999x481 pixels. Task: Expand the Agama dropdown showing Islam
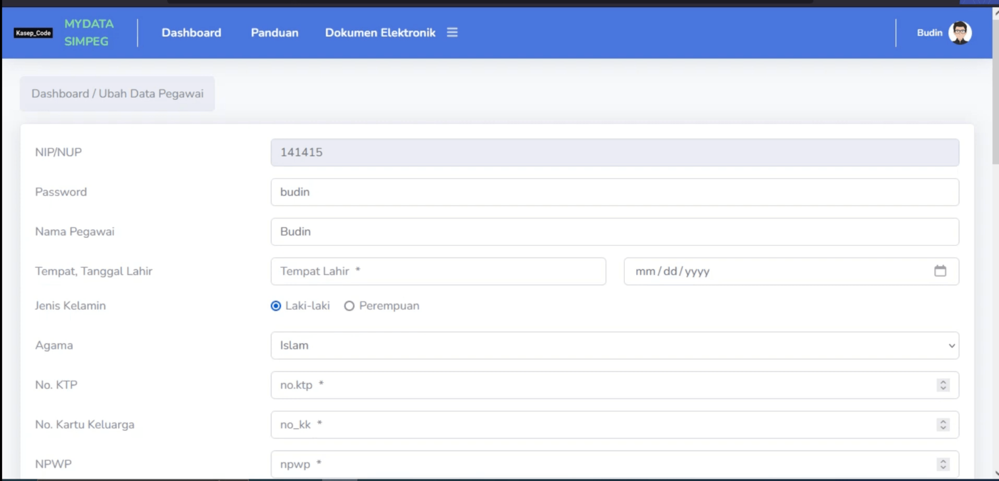tap(615, 346)
